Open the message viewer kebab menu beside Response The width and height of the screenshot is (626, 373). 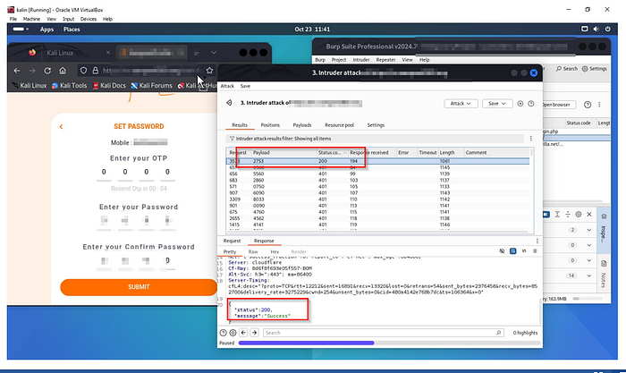click(x=537, y=241)
